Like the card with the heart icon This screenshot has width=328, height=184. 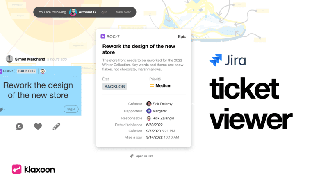[x=38, y=126]
